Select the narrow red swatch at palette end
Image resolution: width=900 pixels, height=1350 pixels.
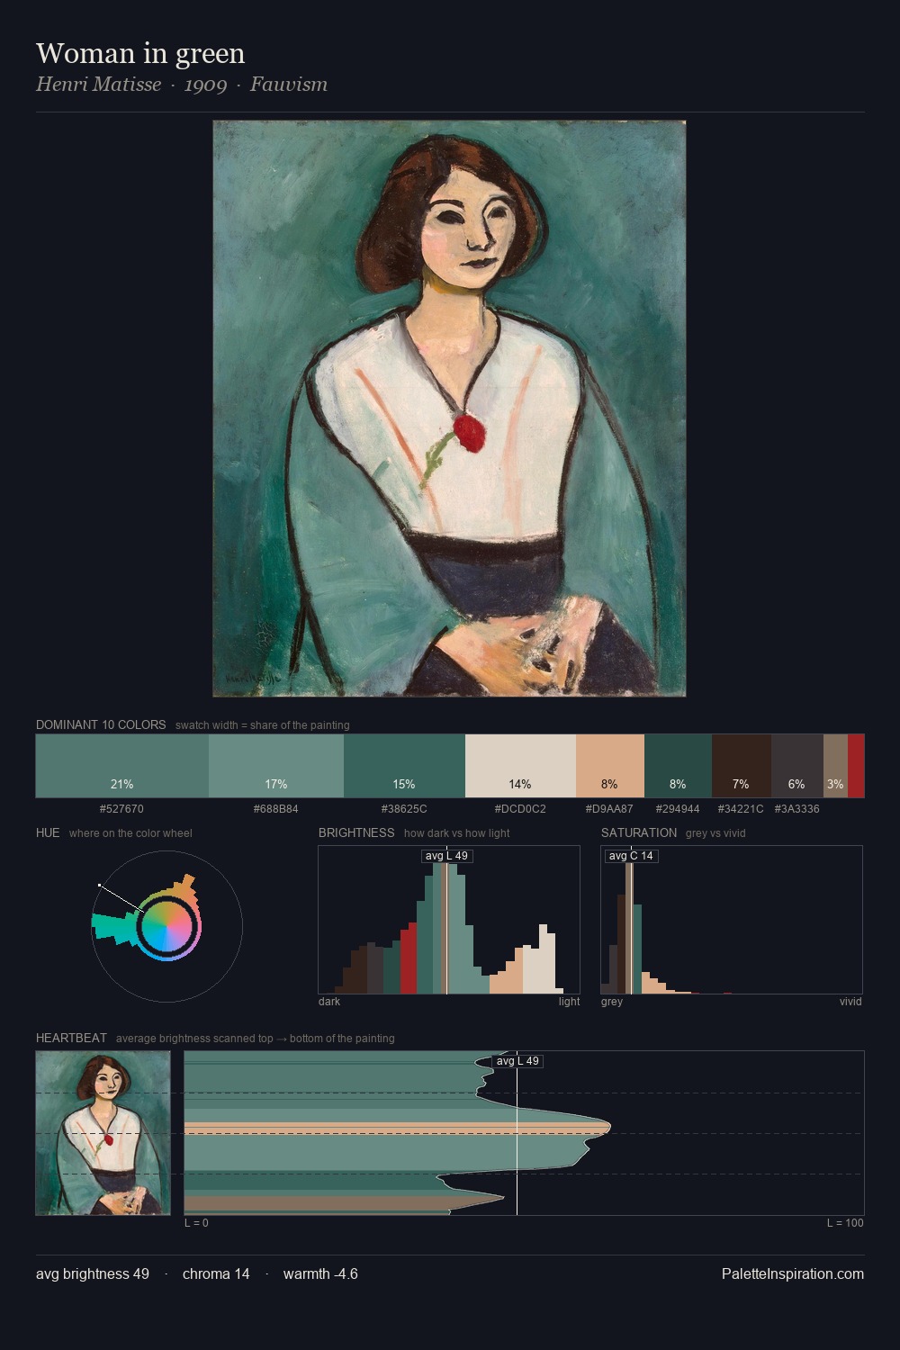pyautogui.click(x=856, y=766)
